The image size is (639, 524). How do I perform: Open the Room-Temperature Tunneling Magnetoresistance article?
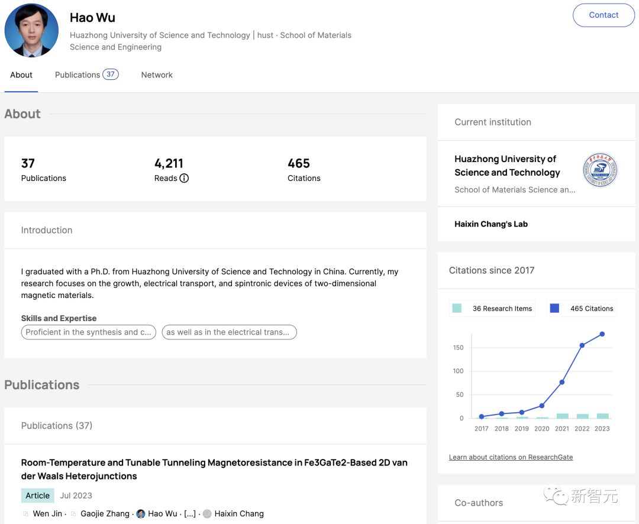pos(214,469)
